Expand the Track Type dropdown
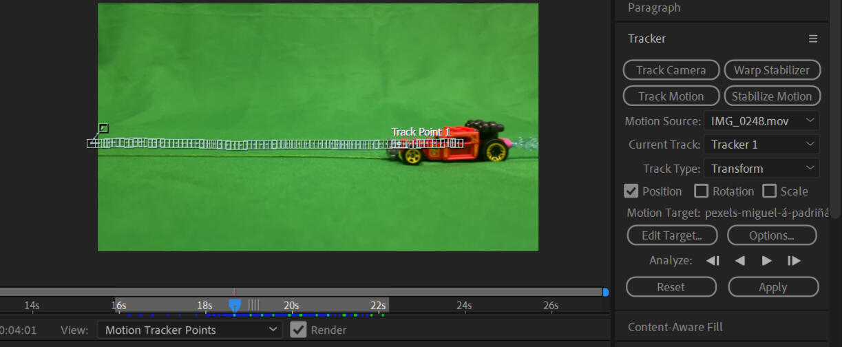 761,169
